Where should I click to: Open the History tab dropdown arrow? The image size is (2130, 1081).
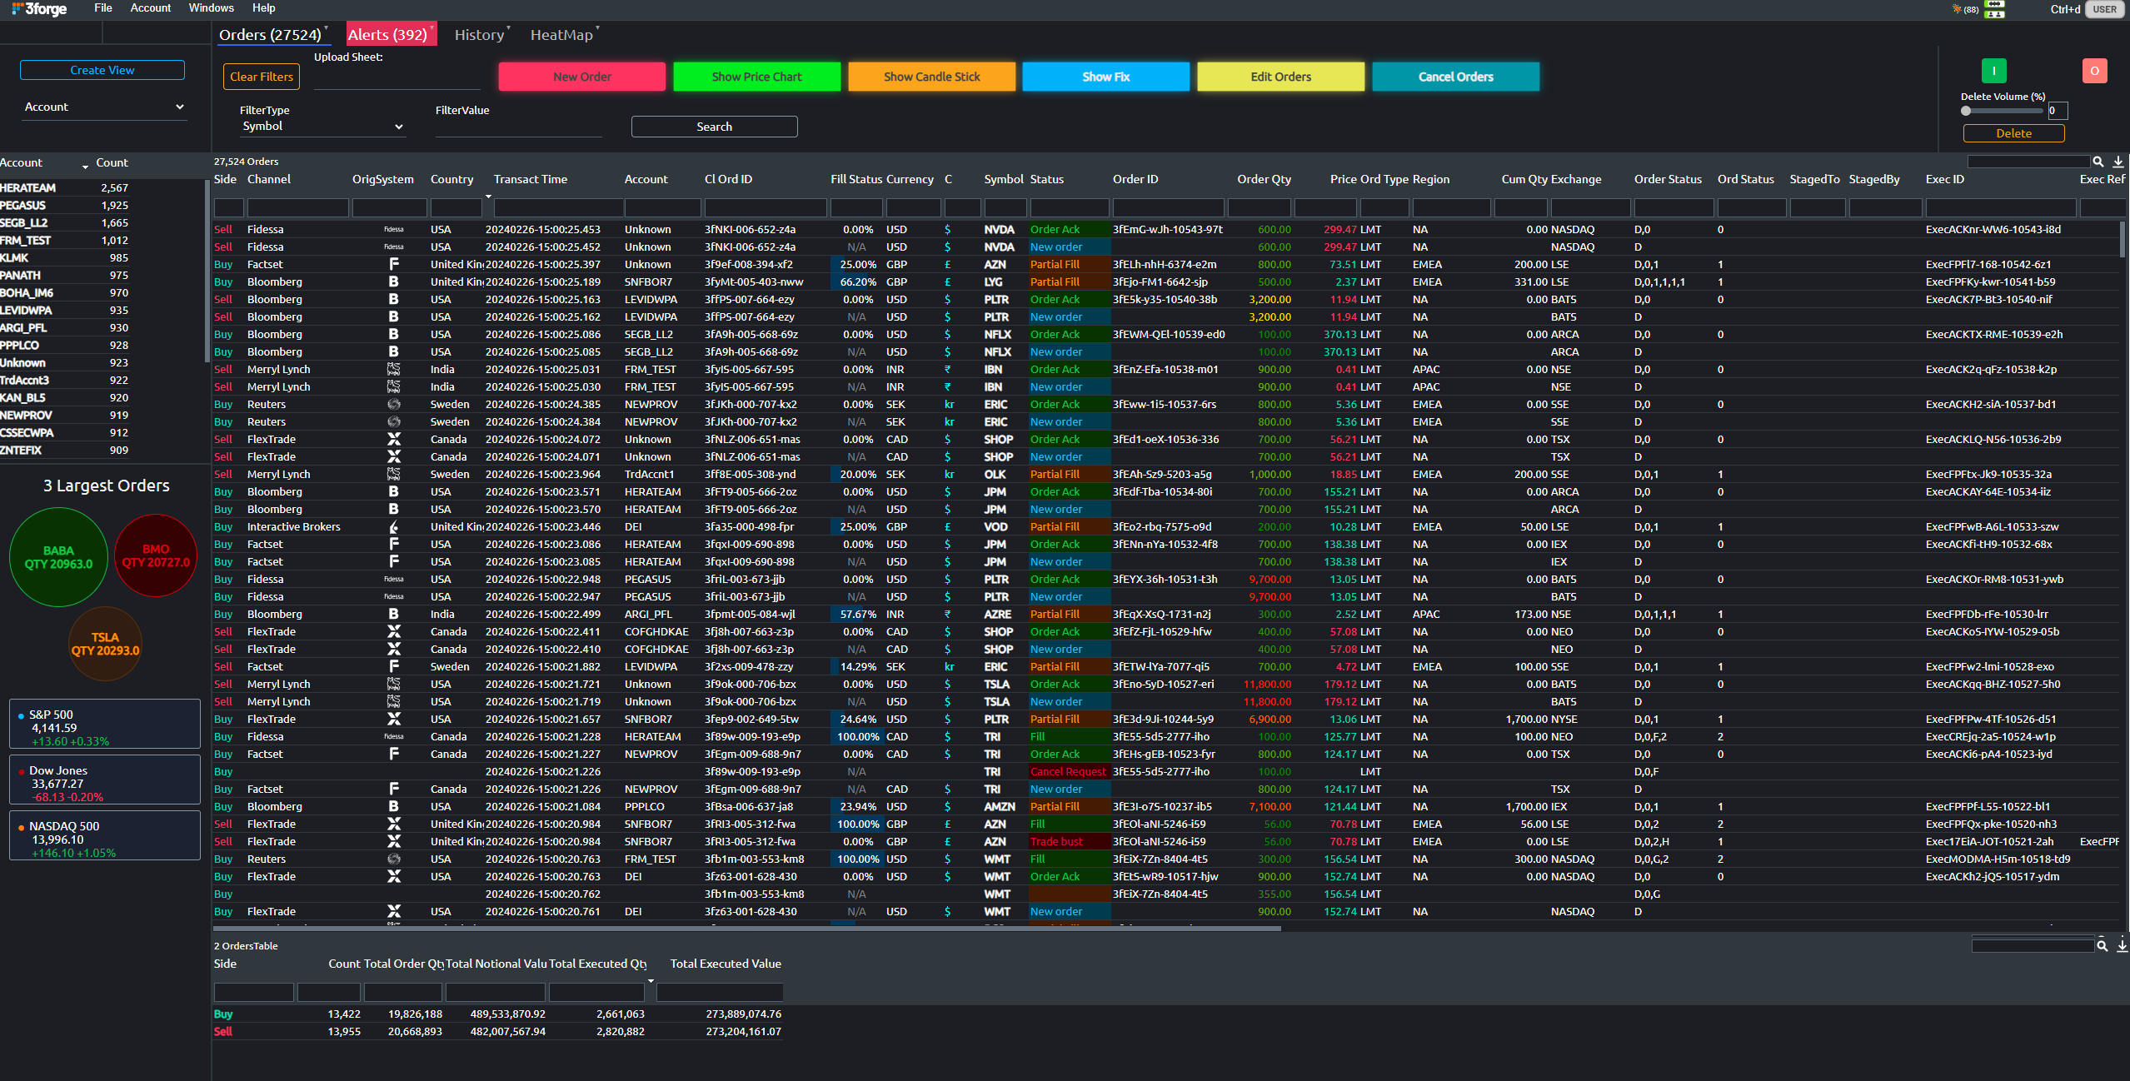tap(508, 27)
